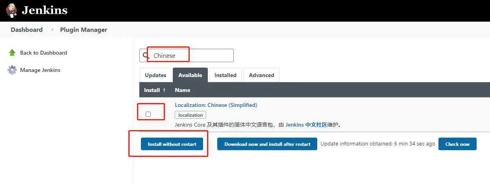This screenshot has height=184, width=490.
Task: Click the Jenkins title text in header
Action: click(44, 10)
